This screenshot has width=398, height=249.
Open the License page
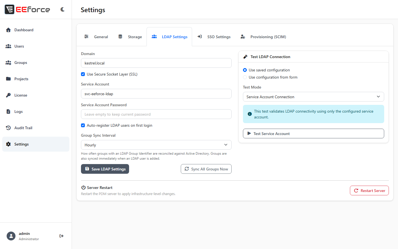coord(36,95)
